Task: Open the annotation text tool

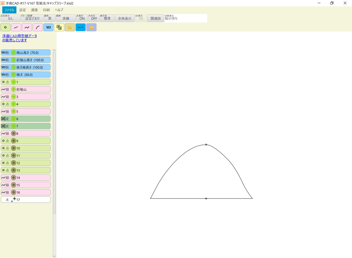Action: point(59,27)
